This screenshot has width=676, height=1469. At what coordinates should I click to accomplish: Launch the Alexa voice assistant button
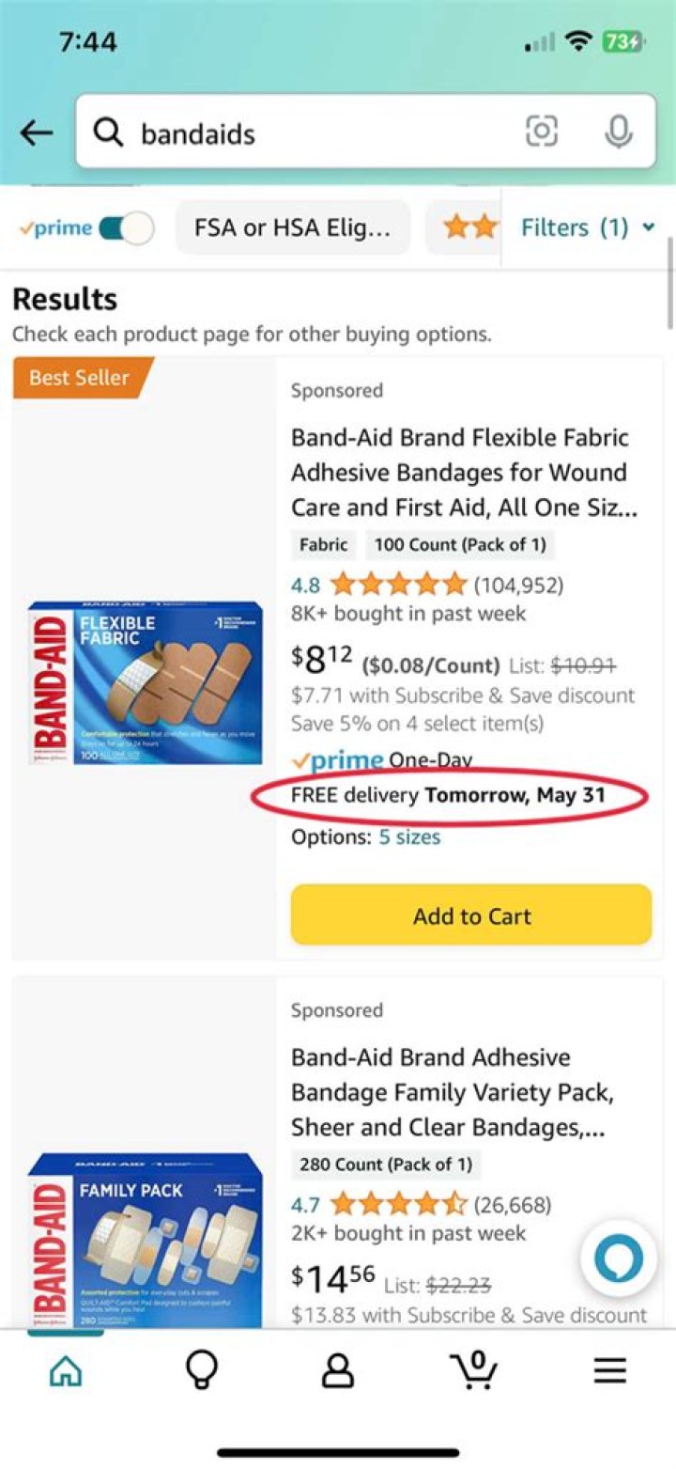618,1259
